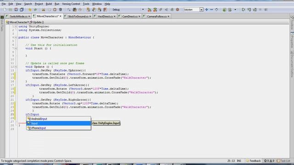
Task: Open the Properties side panel tab
Action: pyautogui.click(x=292, y=41)
